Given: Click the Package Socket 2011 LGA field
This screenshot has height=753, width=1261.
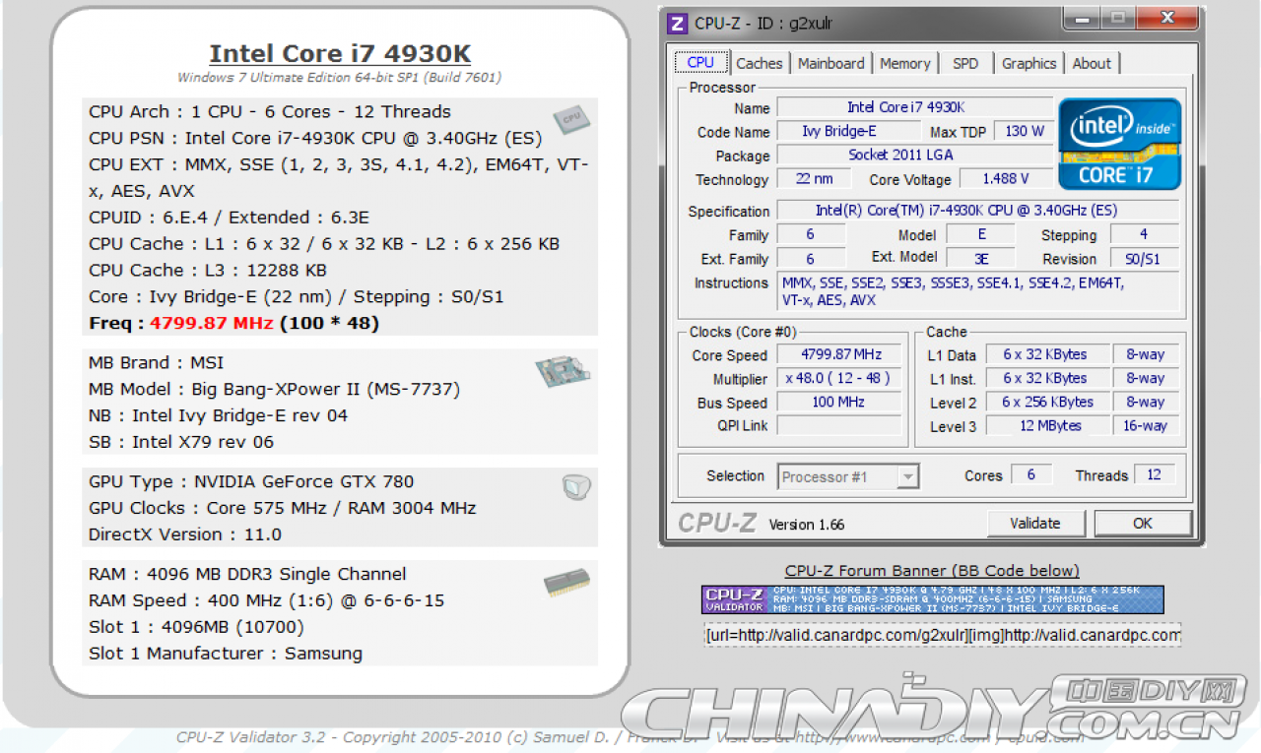Looking at the screenshot, I should pos(915,155).
